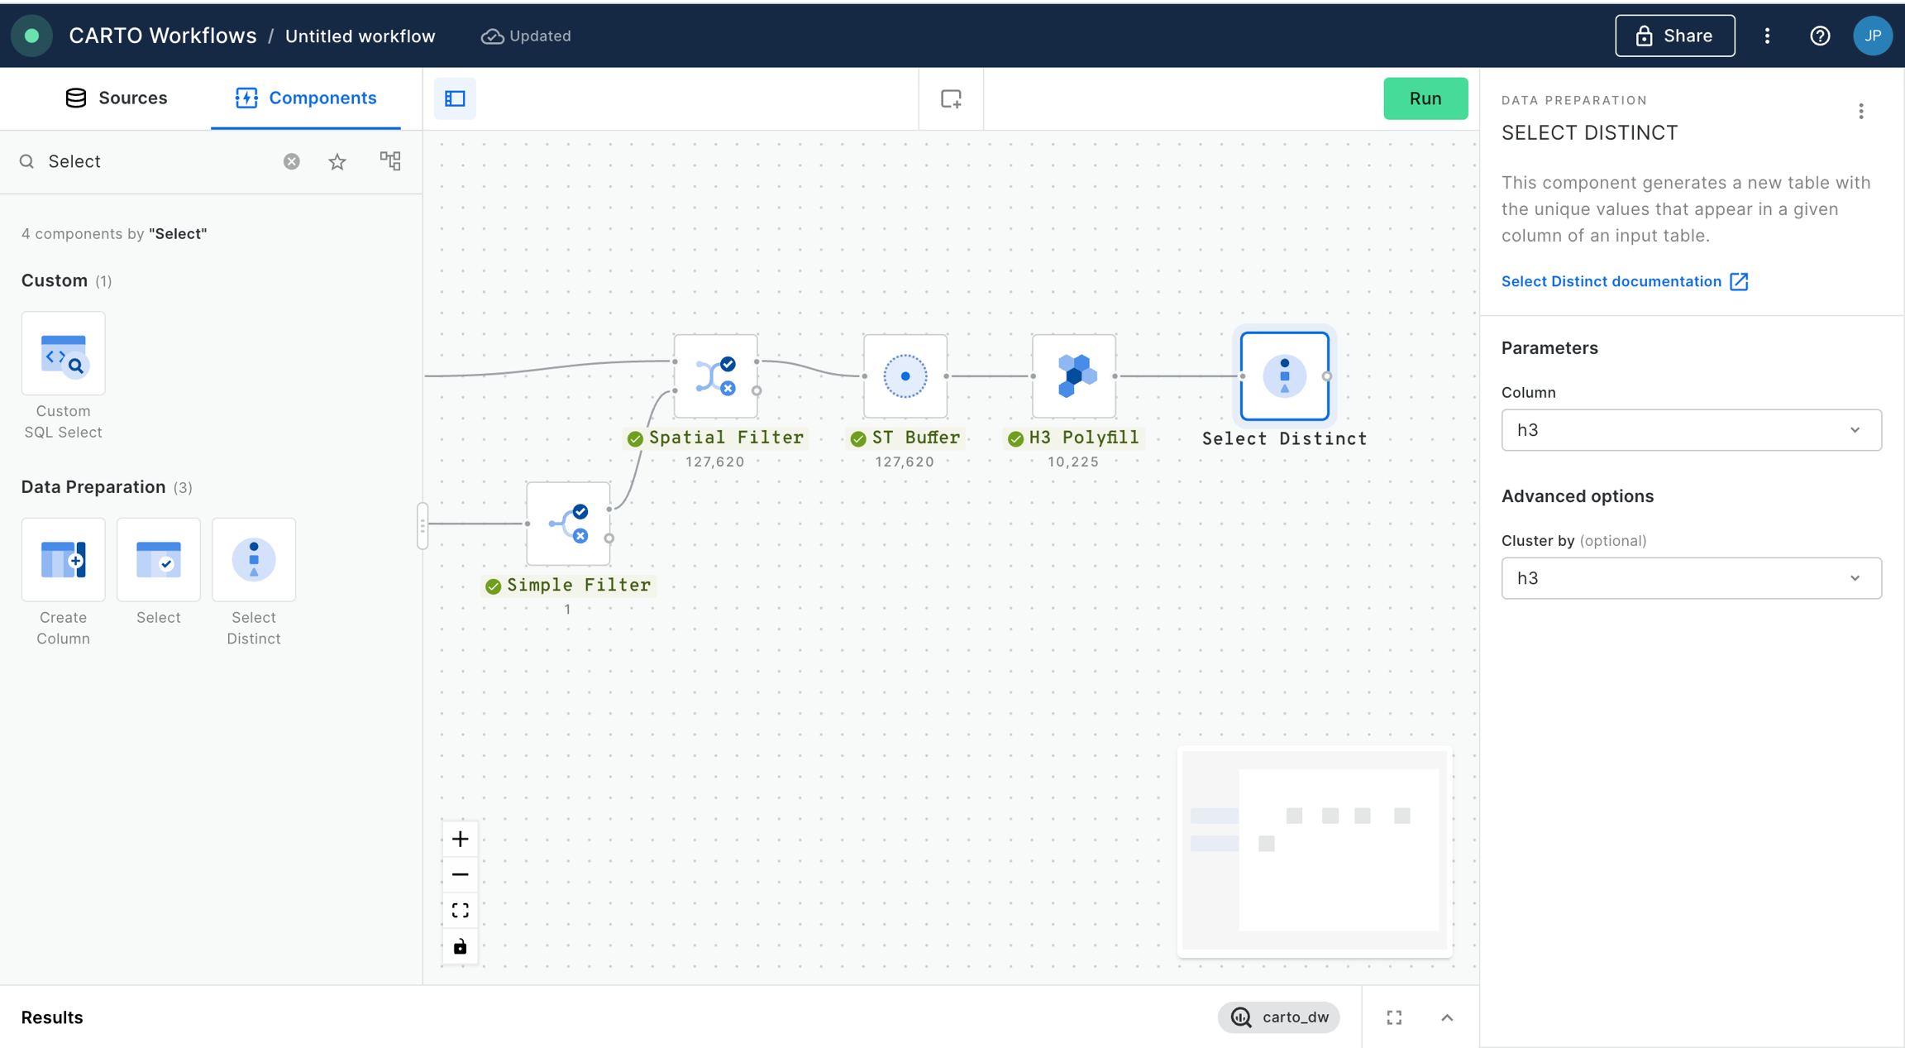Image resolution: width=1905 pixels, height=1048 pixels.
Task: Click the Spatial Filter node
Action: (x=715, y=376)
